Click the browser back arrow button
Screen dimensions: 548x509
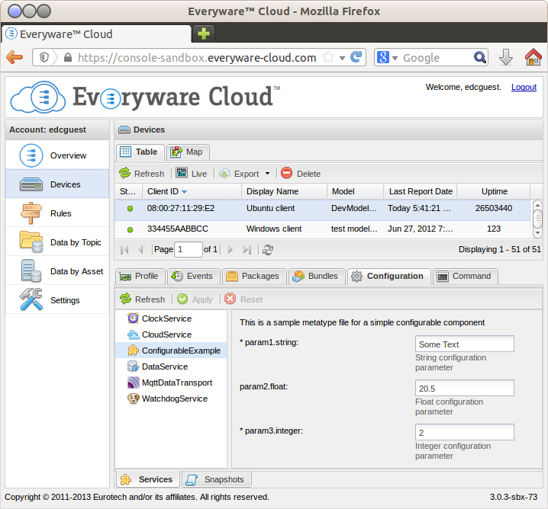pos(15,57)
